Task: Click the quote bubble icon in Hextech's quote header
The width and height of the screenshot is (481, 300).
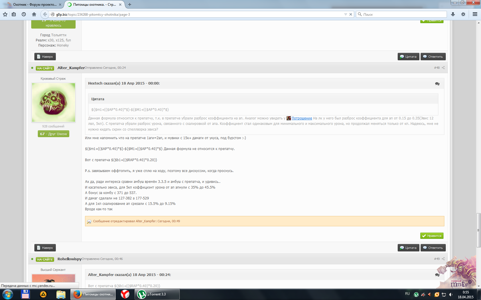Action: 437,84
